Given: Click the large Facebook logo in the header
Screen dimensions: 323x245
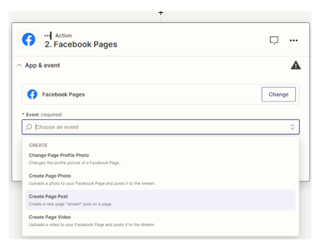Looking at the screenshot, I should pyautogui.click(x=28, y=39).
